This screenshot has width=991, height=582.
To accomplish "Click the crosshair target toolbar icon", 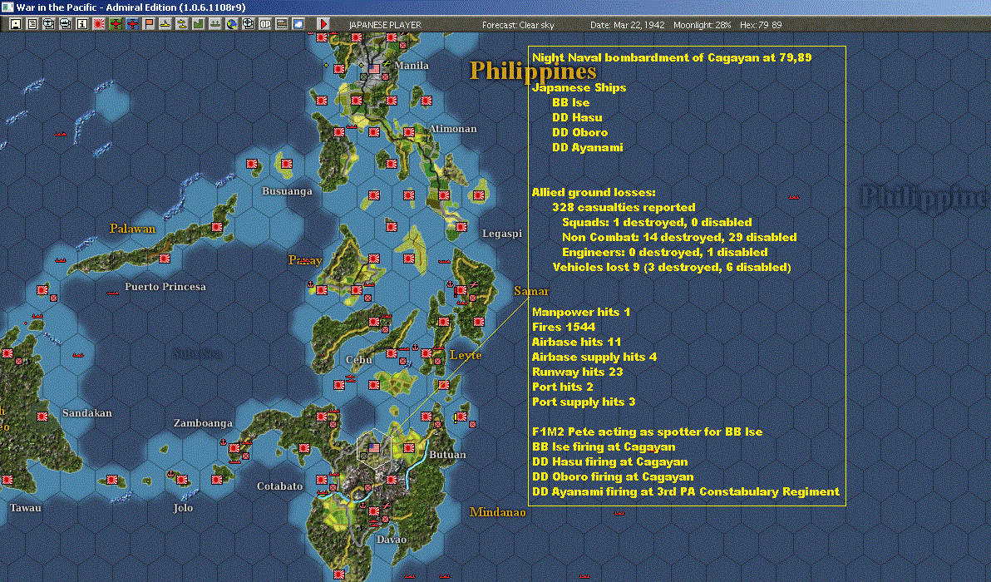I will pos(249,24).
